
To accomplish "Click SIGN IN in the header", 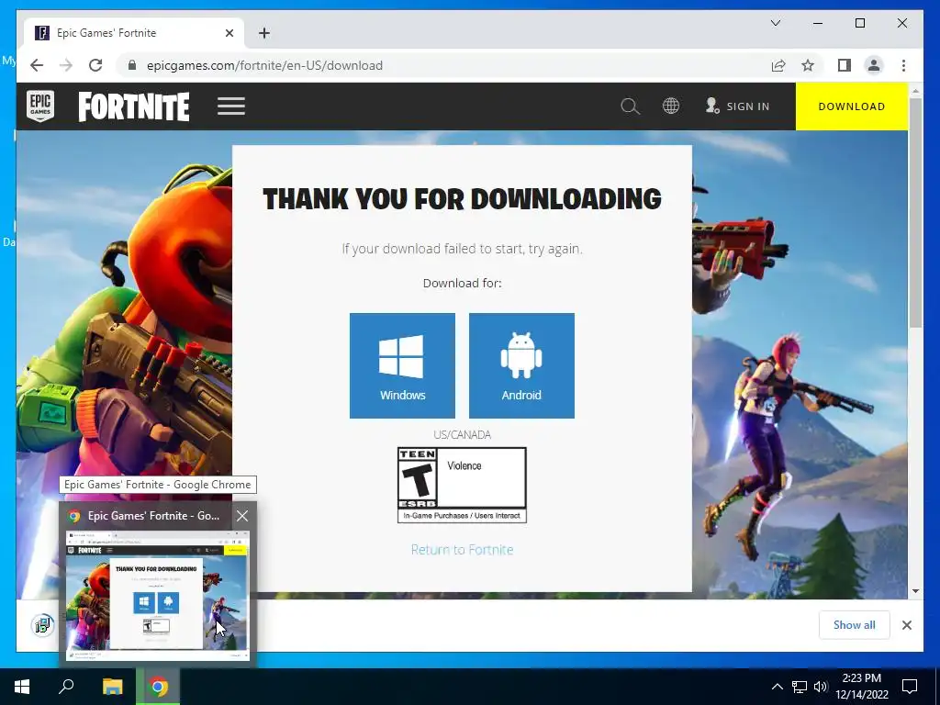I will (x=737, y=106).
